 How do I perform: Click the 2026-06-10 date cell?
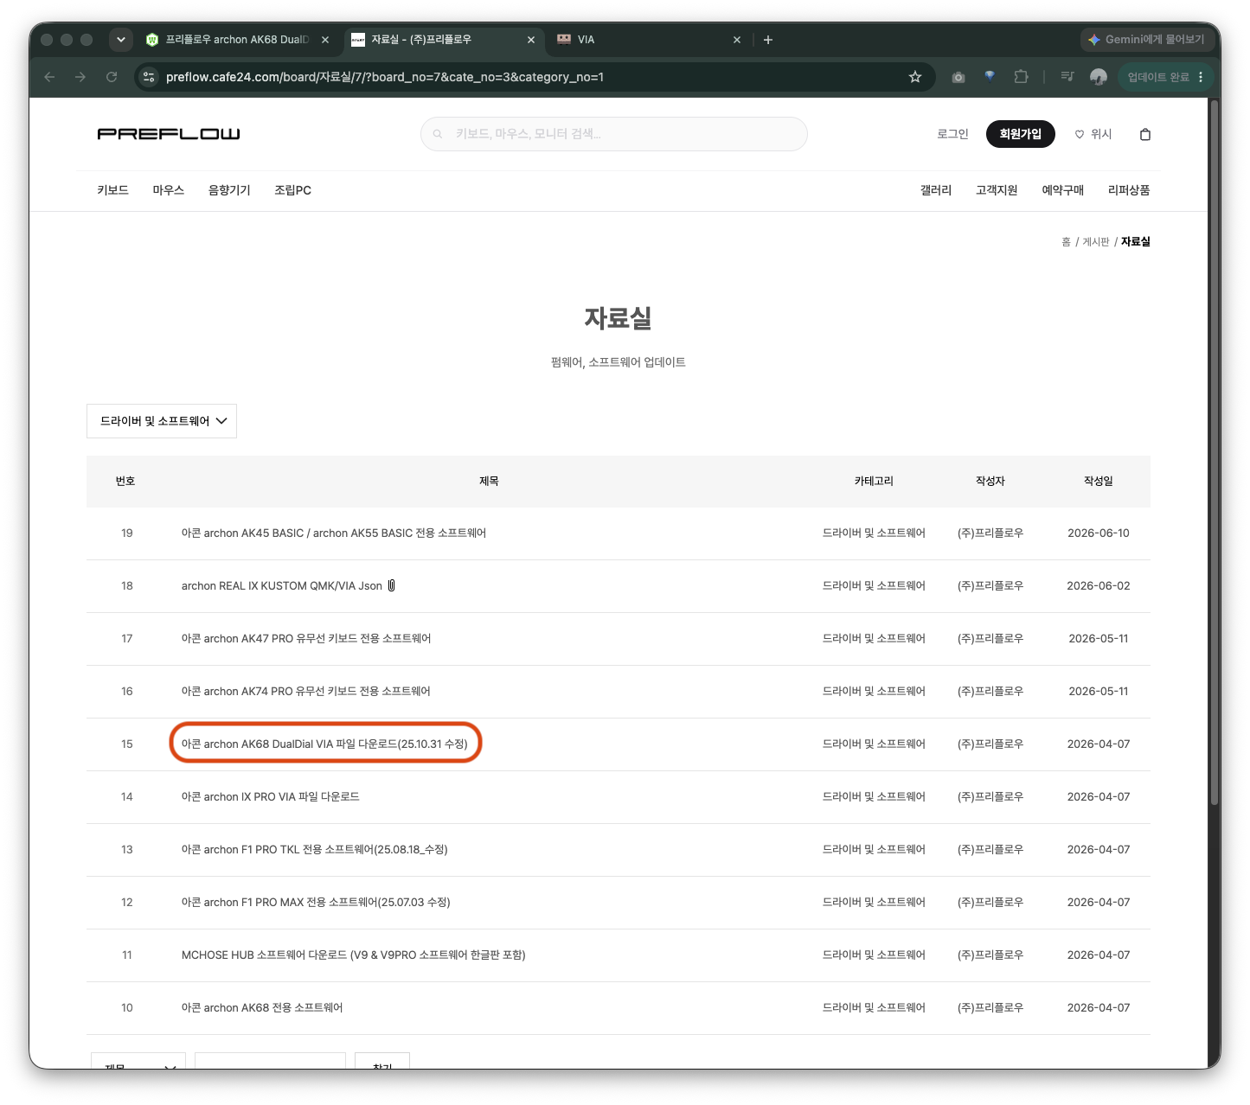coord(1099,533)
